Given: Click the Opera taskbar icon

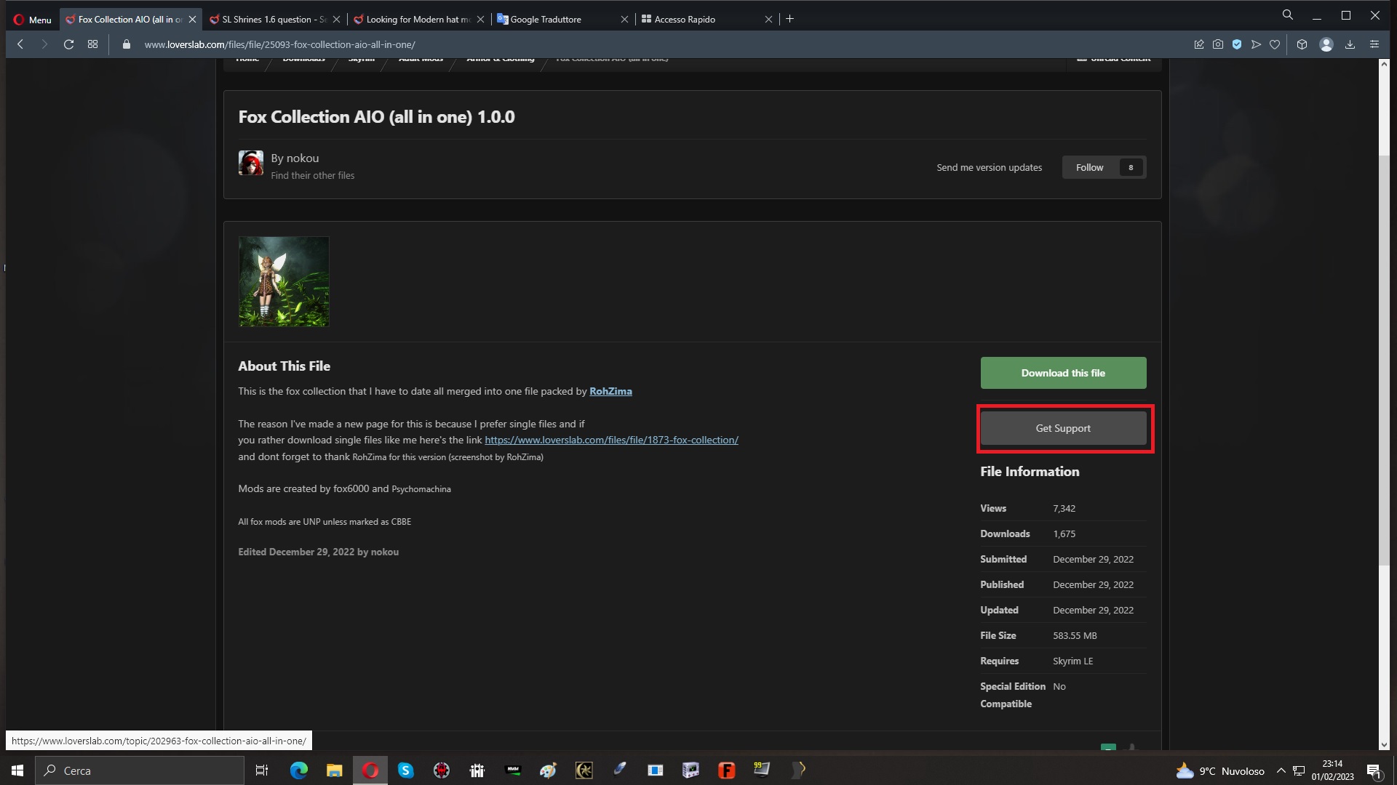Looking at the screenshot, I should (x=370, y=770).
